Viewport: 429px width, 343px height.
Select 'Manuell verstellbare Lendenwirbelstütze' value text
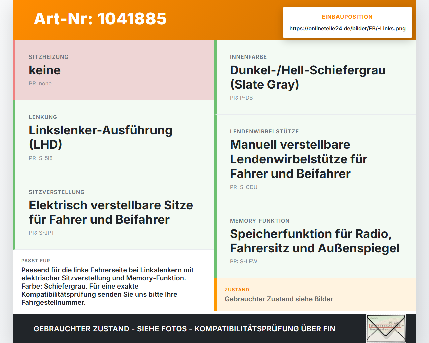(299, 159)
